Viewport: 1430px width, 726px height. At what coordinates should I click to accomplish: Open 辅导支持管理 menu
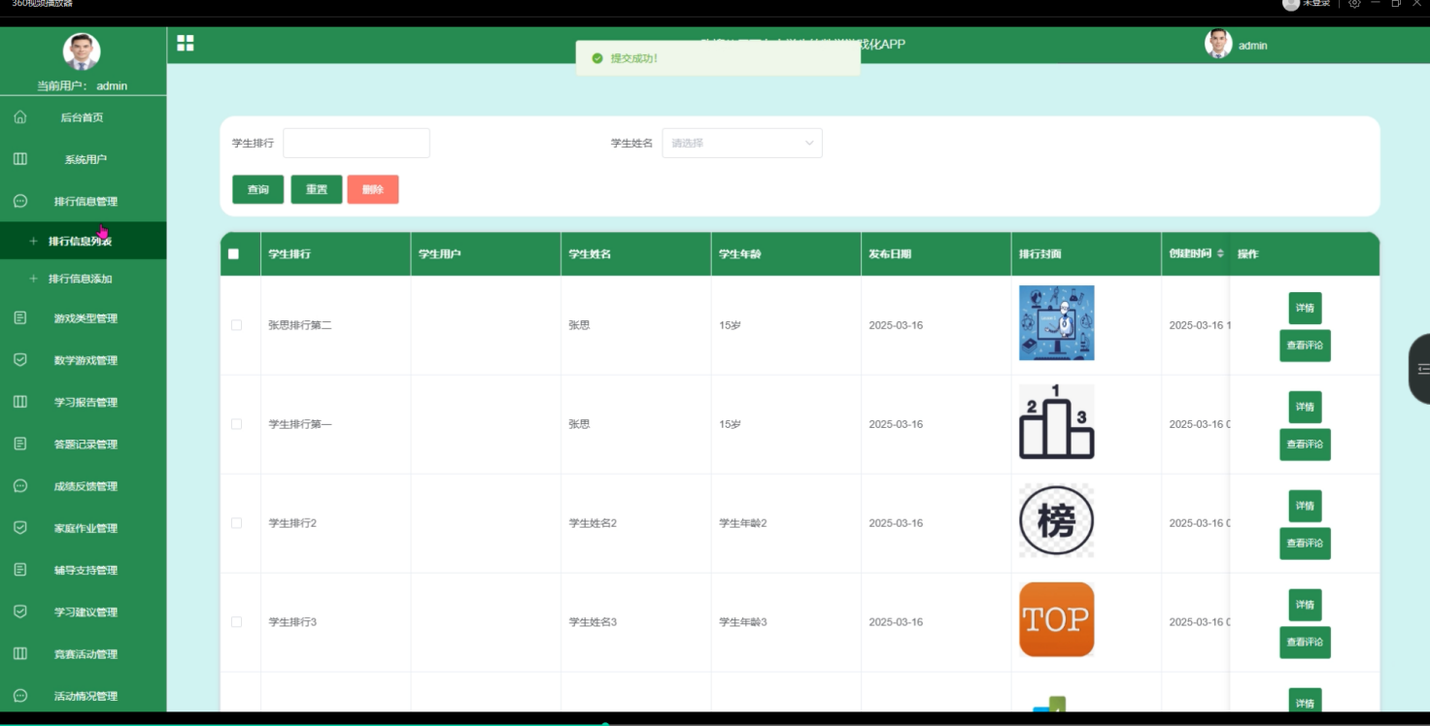tap(85, 570)
